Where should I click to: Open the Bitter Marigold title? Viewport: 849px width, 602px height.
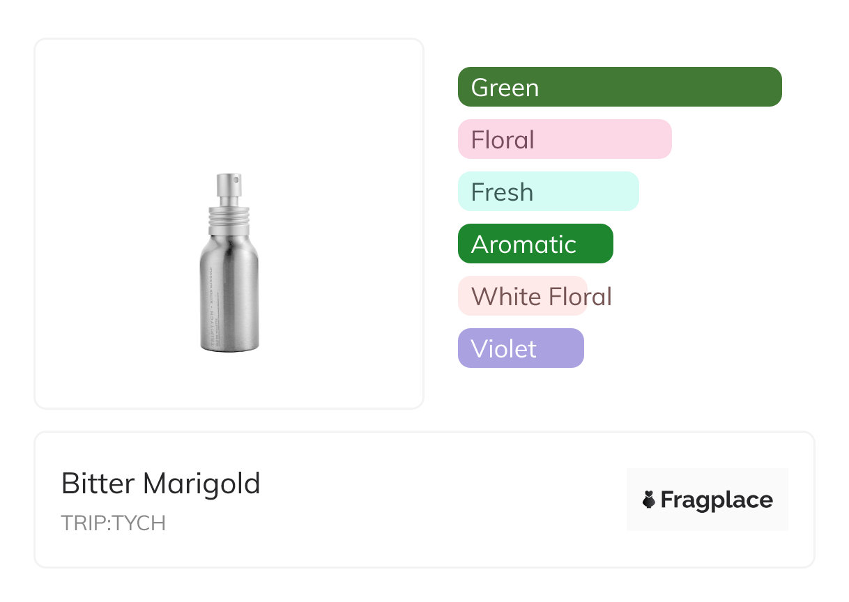160,483
